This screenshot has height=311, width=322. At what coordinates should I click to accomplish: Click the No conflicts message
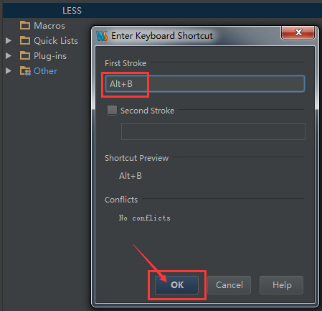click(x=145, y=218)
